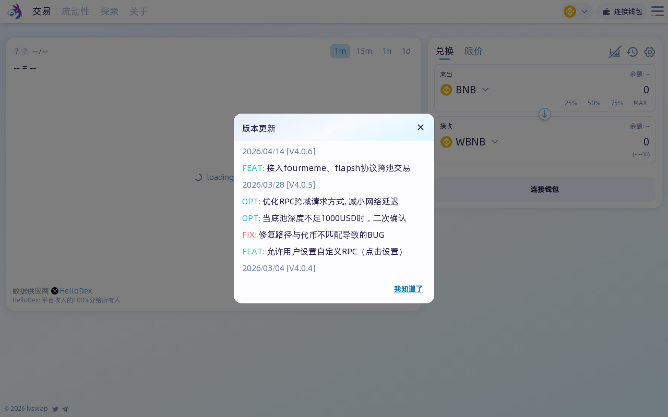The image size is (668, 417).
Task: Open the BNB pay token selector
Action: [464, 90]
